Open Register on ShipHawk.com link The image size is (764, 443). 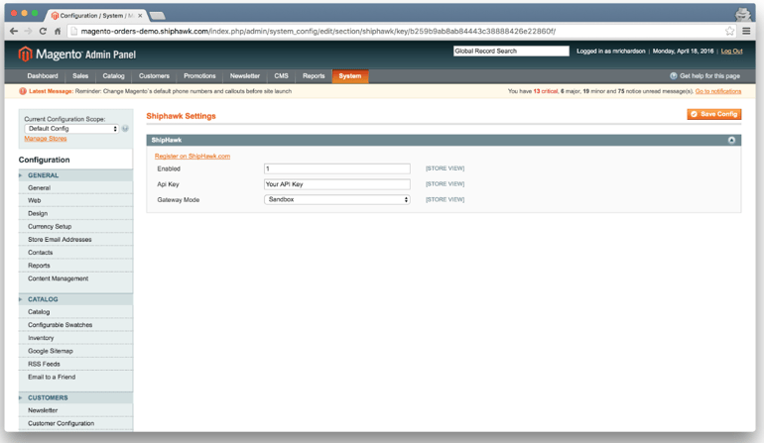(192, 157)
